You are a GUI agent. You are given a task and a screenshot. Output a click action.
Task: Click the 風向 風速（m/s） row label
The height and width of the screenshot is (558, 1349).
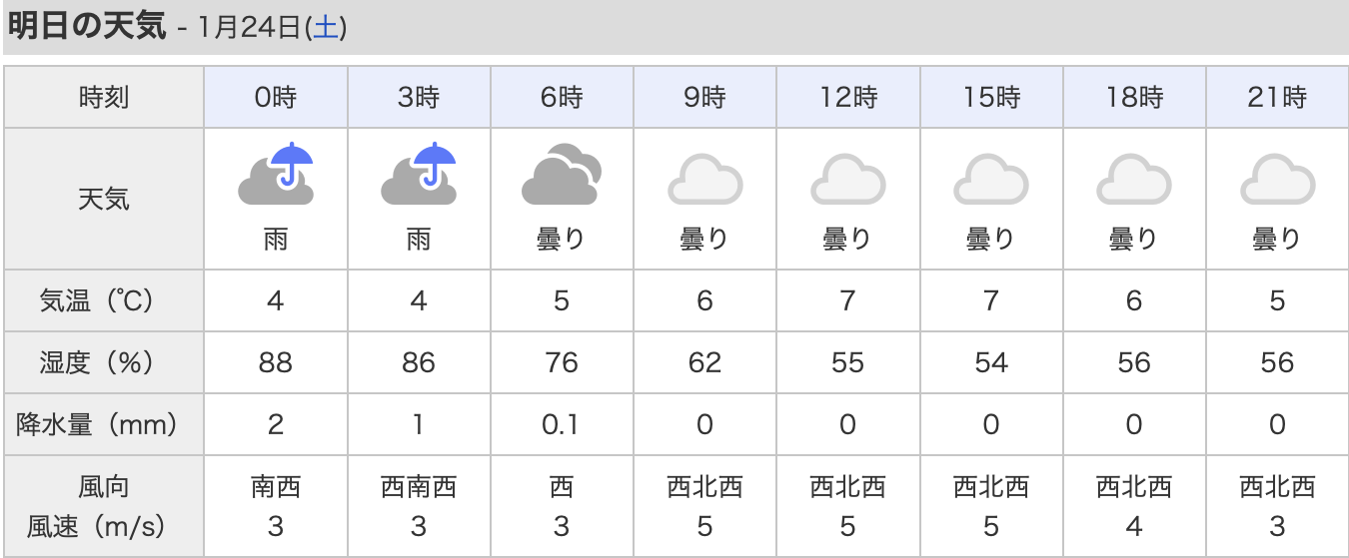pyautogui.click(x=104, y=506)
